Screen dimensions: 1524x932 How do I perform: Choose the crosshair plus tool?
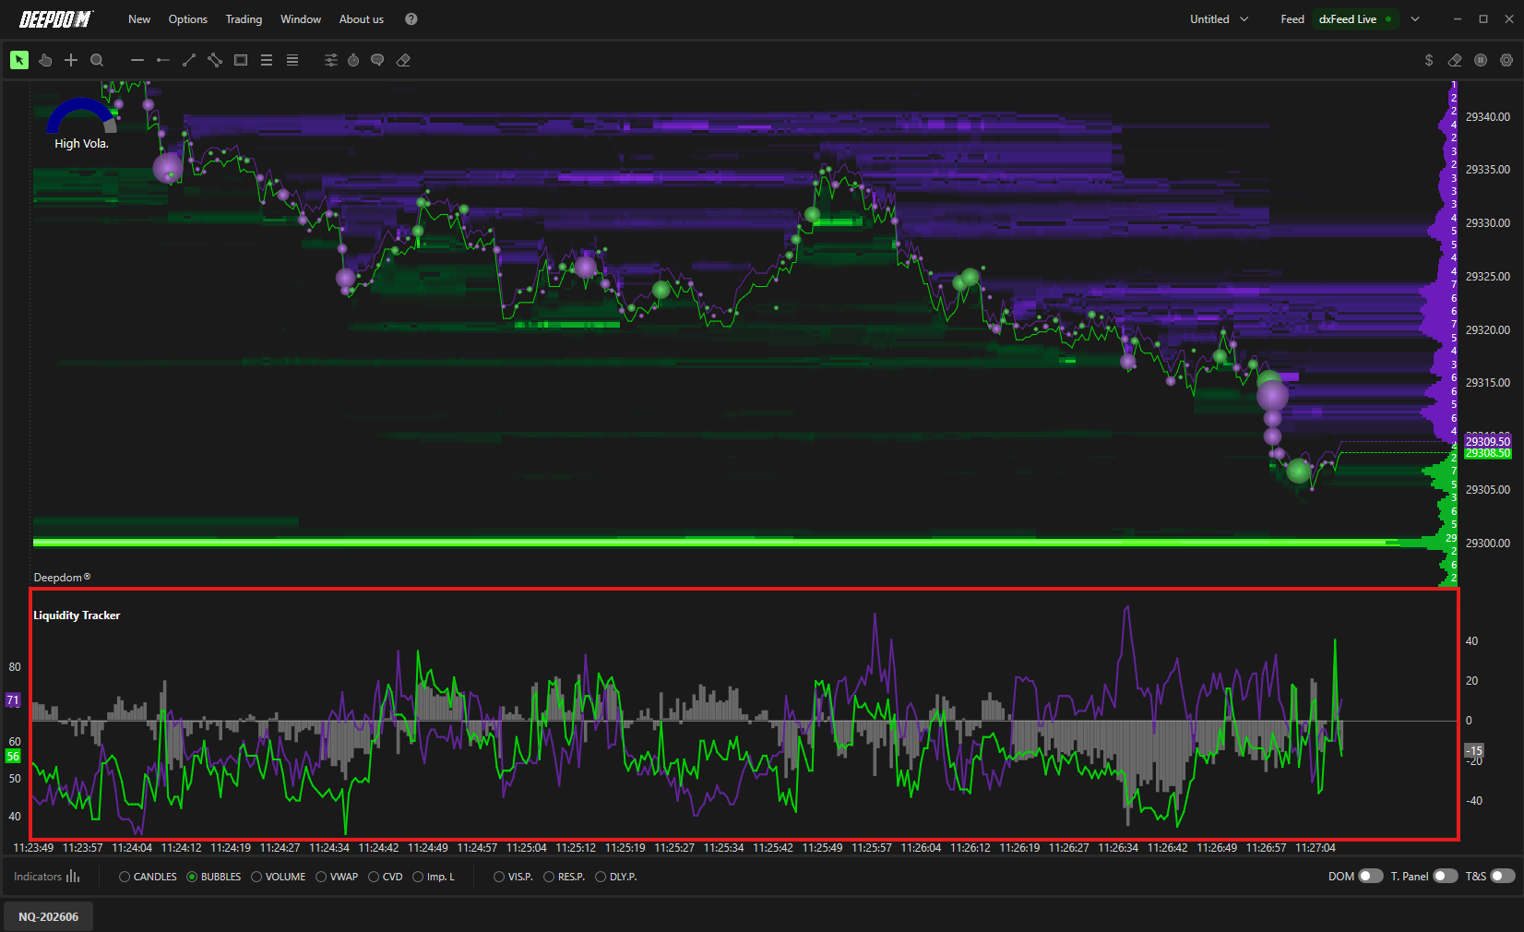(x=71, y=60)
